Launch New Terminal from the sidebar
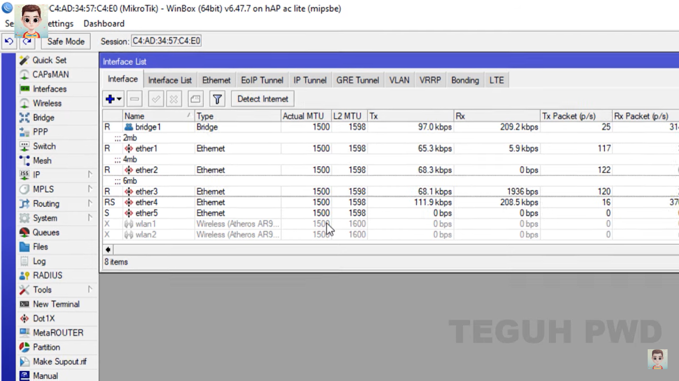The width and height of the screenshot is (679, 381). (56, 304)
